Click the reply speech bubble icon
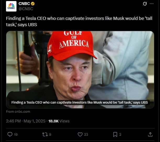Screen dimensions: 160x142 point(10,134)
